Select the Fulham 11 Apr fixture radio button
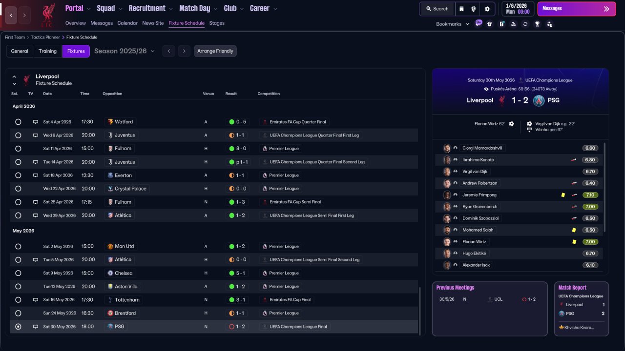The width and height of the screenshot is (625, 351). pyautogui.click(x=18, y=149)
